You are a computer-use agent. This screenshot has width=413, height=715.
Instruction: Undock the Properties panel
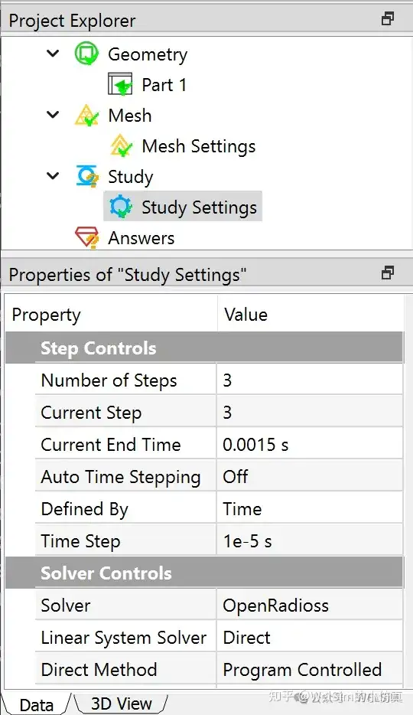388,273
